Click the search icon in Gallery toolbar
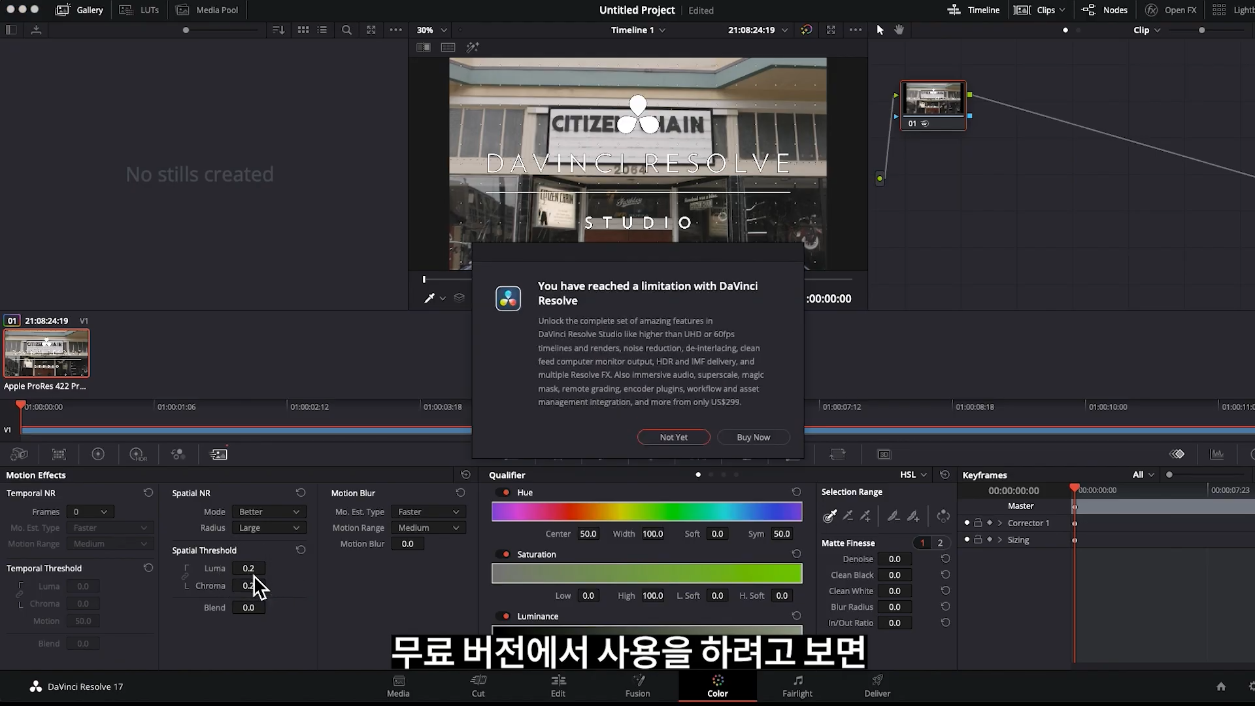 (346, 30)
